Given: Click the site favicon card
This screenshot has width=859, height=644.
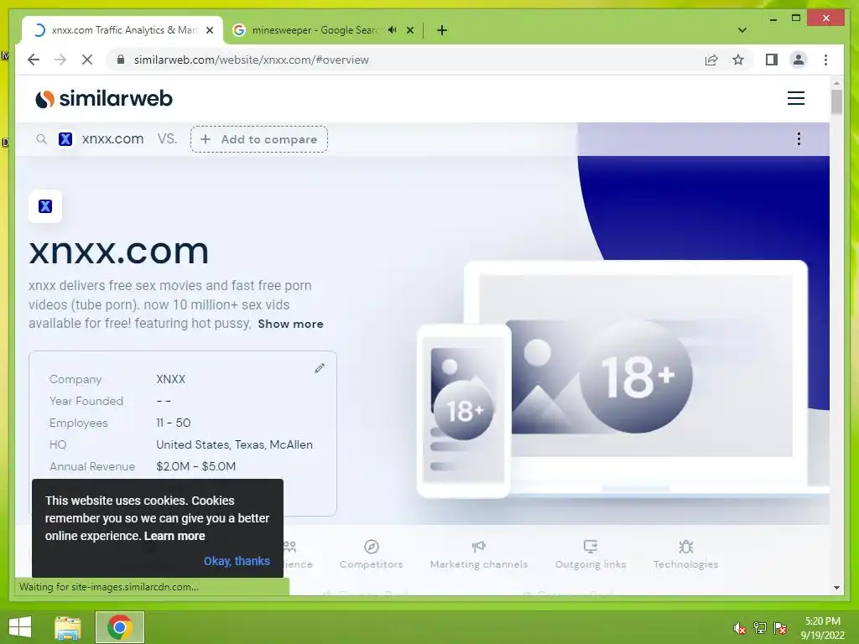Looking at the screenshot, I should (45, 206).
